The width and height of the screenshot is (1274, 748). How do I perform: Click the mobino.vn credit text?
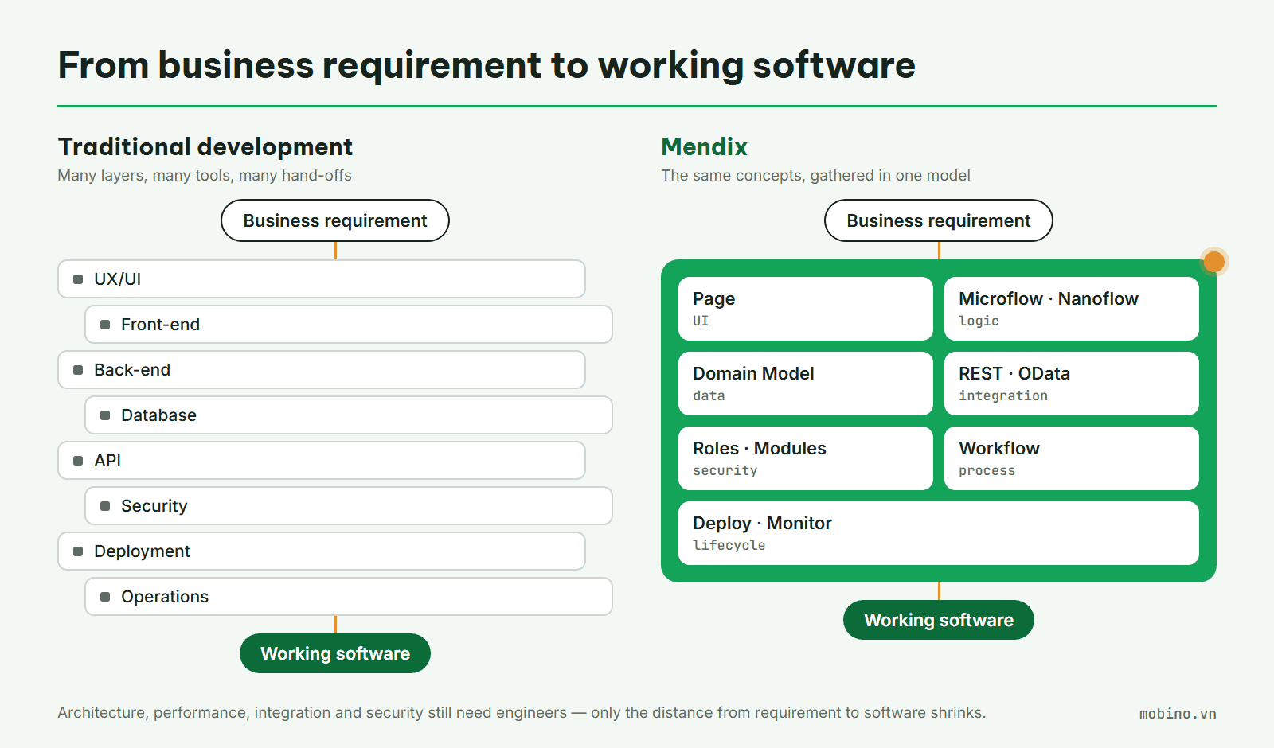1178,714
